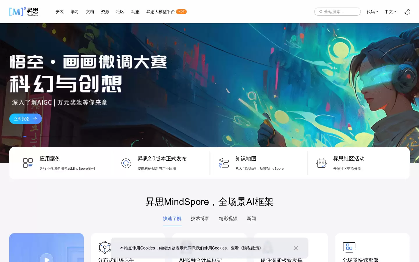Switch to the 快速了解 tab

click(172, 219)
